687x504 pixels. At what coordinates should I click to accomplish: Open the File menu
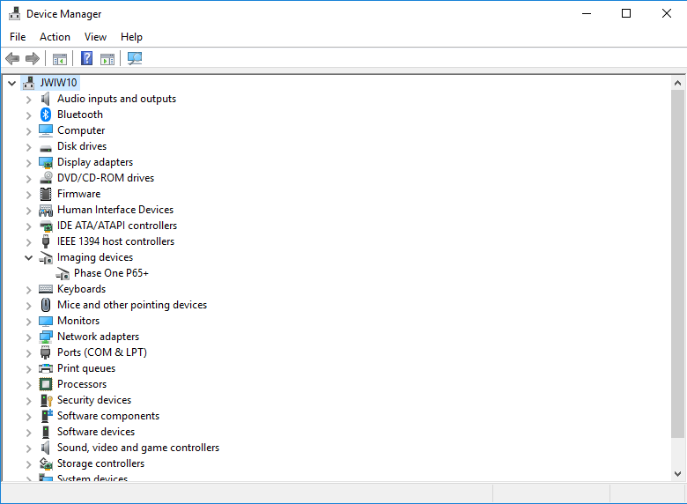[x=18, y=37]
